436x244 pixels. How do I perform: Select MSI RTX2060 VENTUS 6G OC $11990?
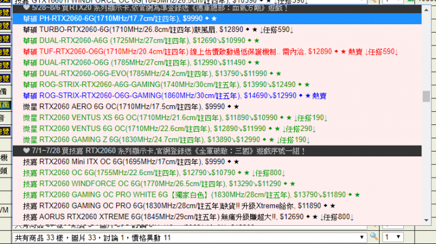coord(217,129)
